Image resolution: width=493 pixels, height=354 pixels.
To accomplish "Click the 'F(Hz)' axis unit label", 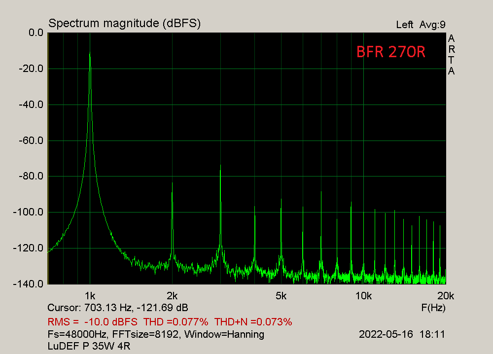I will click(x=433, y=308).
